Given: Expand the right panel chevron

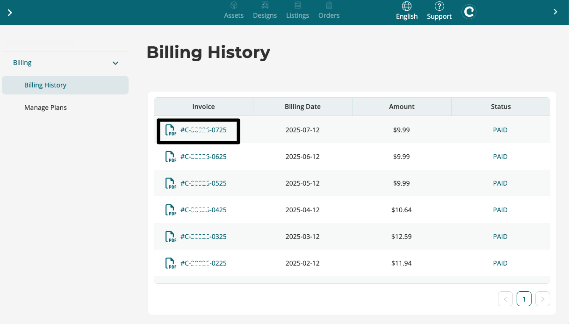Looking at the screenshot, I should coord(555,12).
